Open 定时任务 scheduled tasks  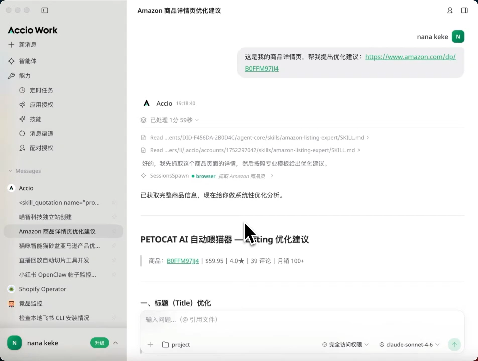[41, 90]
